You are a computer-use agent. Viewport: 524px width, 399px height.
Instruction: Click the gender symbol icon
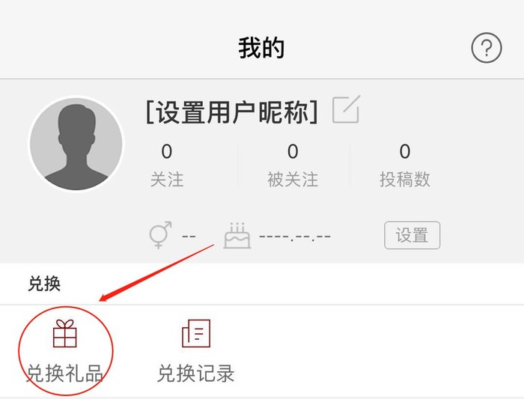click(160, 235)
